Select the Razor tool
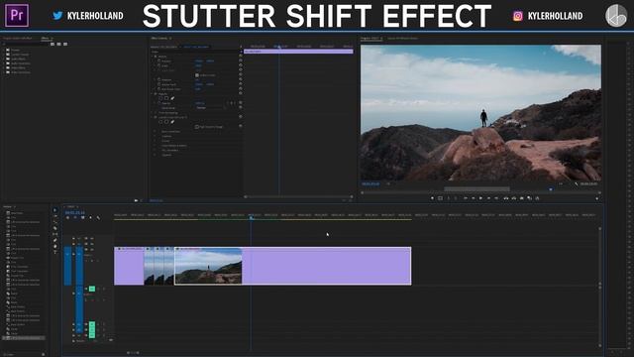The image size is (634, 357). click(x=55, y=228)
